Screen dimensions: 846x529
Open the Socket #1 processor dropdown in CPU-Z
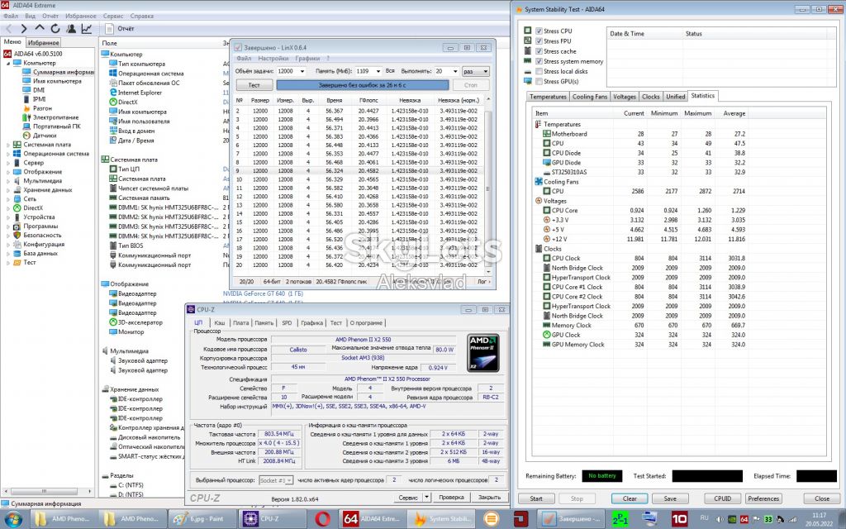[276, 480]
